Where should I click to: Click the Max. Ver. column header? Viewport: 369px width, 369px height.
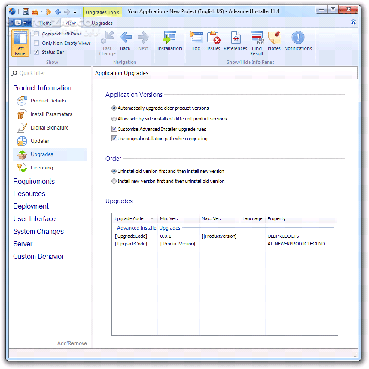tap(219, 219)
